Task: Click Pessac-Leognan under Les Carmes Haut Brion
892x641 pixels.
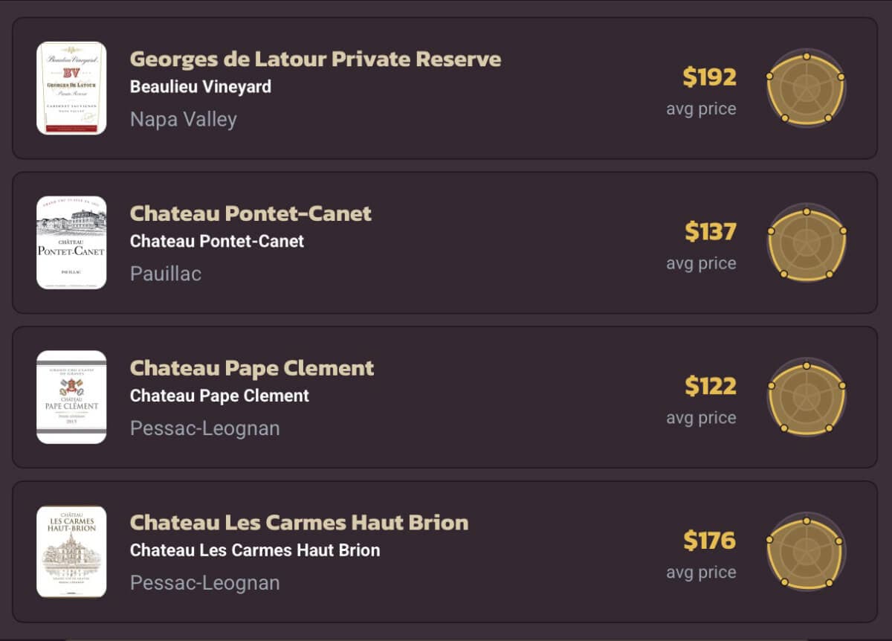Action: (x=205, y=583)
